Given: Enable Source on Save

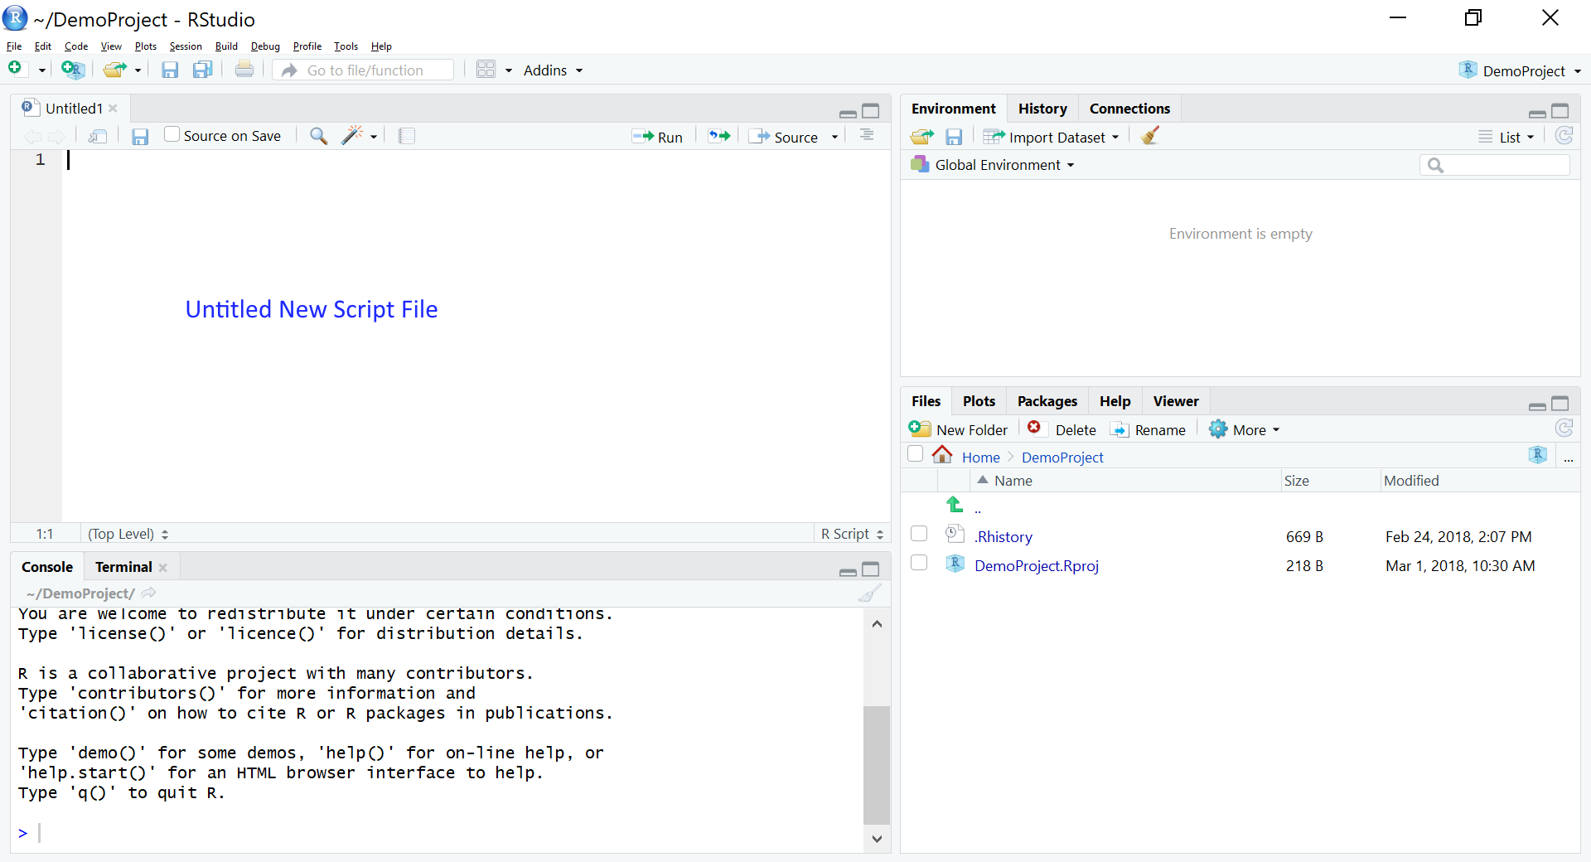Looking at the screenshot, I should click(x=171, y=133).
